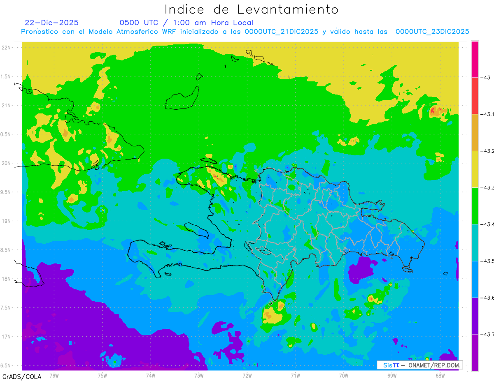Pick the green colorbar segment above -43.4
The image size is (494, 381).
click(x=475, y=206)
